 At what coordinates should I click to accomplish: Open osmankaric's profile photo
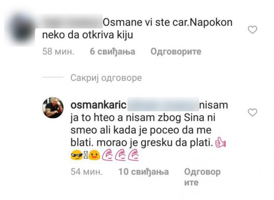(53, 107)
